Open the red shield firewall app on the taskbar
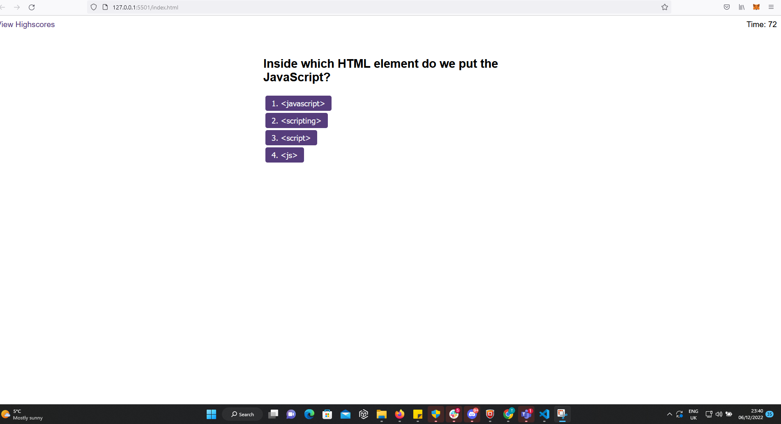781x424 pixels. coord(490,414)
